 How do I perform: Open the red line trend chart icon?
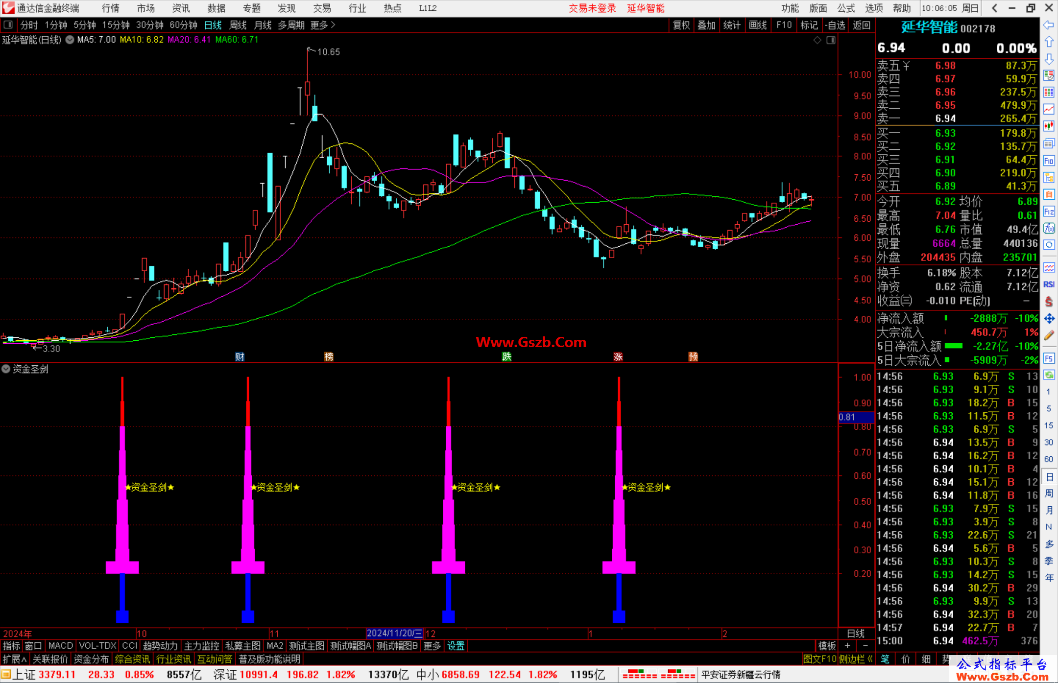pos(1049,109)
